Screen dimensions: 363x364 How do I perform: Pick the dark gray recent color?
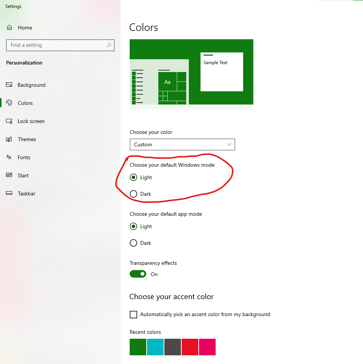(173, 347)
